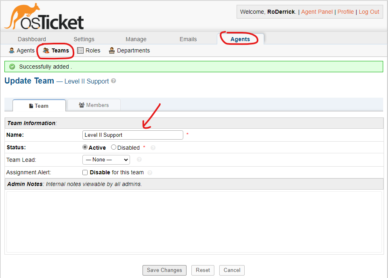This screenshot has width=388, height=278.
Task: Open the Agents main menu tab
Action: click(240, 39)
